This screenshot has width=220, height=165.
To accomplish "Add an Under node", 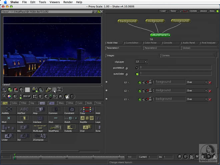I will pos(9,137).
